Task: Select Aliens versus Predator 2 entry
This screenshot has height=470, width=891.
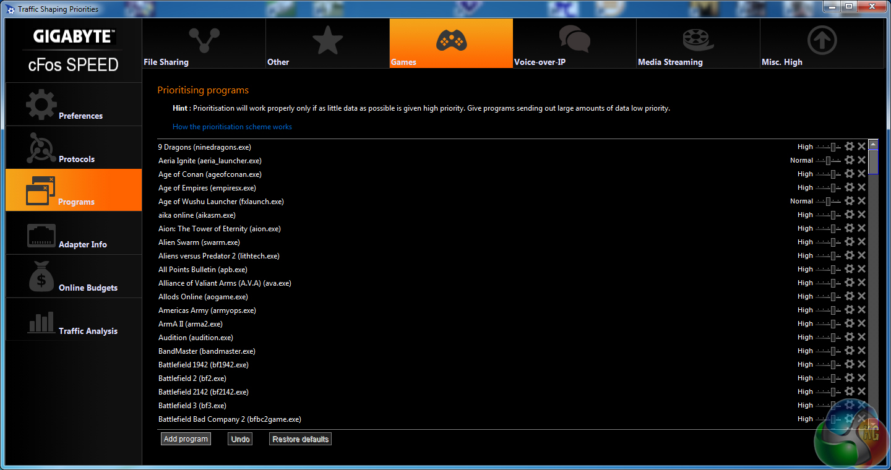Action: [512, 256]
